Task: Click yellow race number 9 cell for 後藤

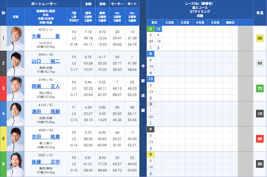Action: (151, 154)
